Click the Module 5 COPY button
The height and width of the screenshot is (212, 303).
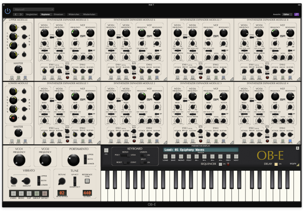(x=44, y=77)
